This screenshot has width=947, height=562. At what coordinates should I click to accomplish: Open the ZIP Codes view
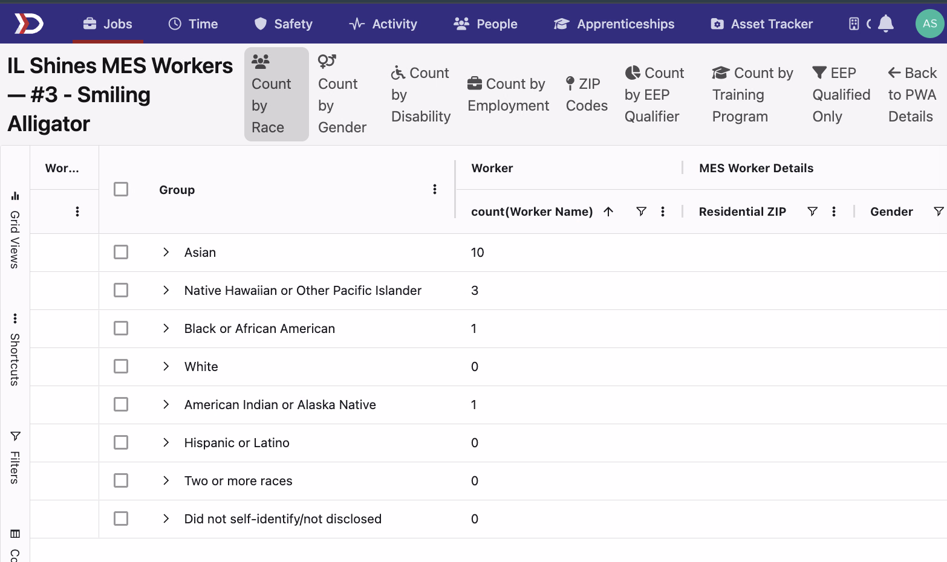click(x=587, y=94)
